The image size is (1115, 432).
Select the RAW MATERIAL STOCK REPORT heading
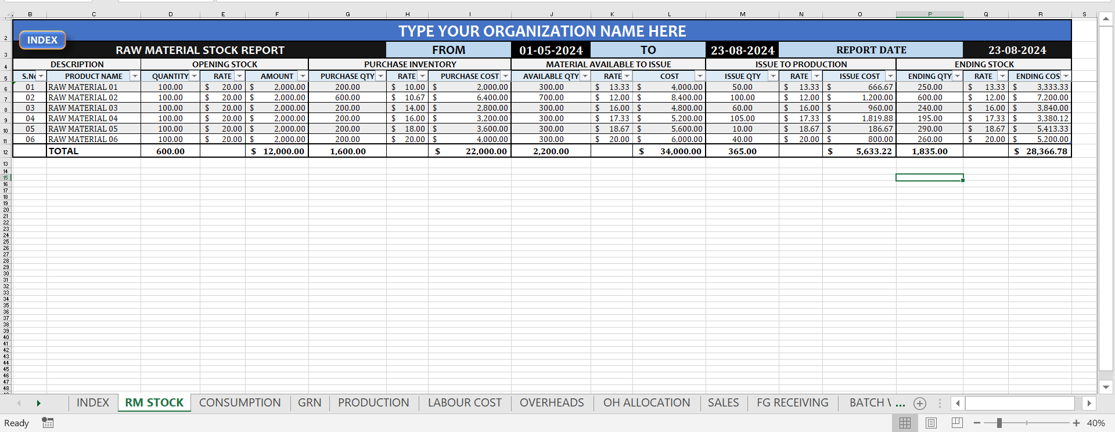pyautogui.click(x=200, y=50)
